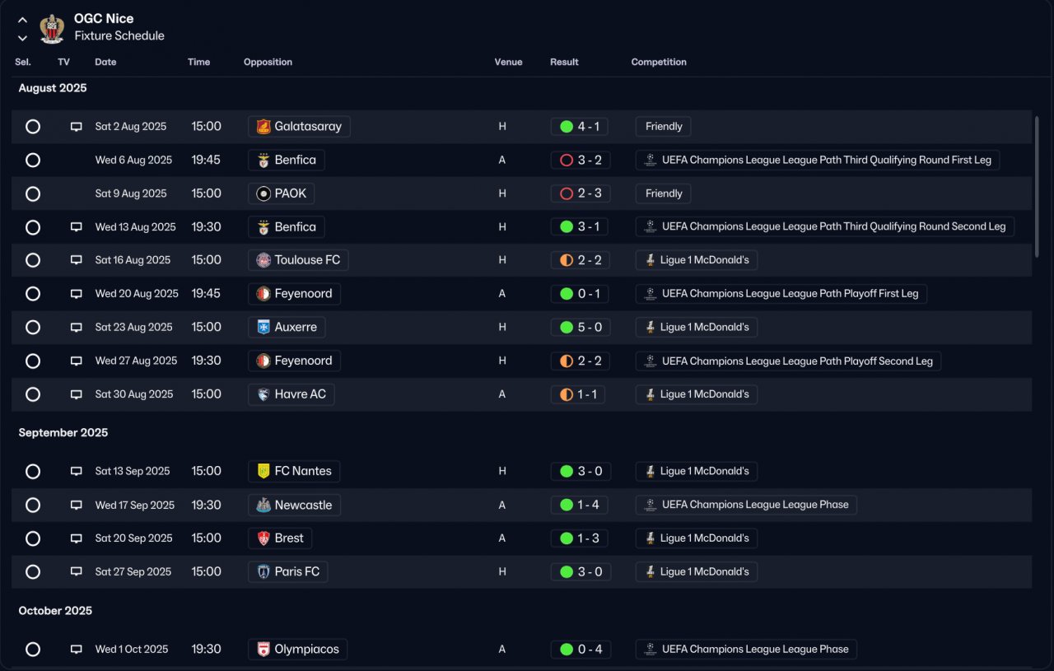Go to next club with down chevron

point(22,38)
